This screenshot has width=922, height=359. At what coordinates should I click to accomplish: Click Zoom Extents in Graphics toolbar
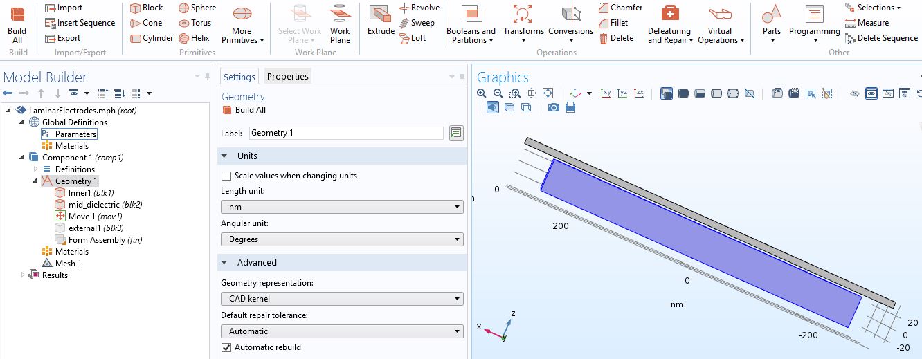click(x=548, y=93)
